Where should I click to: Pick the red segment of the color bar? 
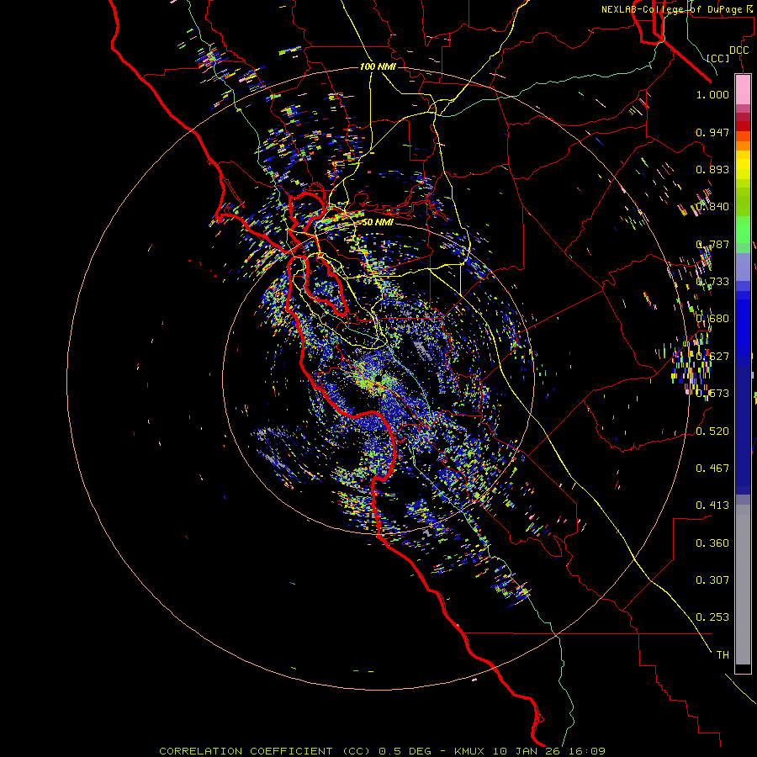(743, 125)
